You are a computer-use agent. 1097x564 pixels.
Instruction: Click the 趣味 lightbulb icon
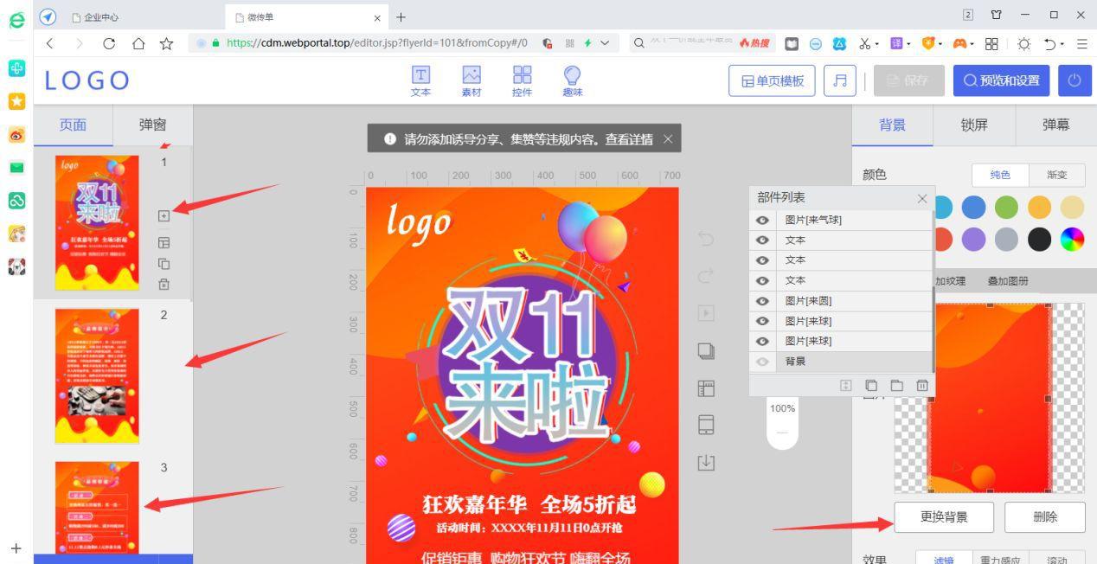click(x=572, y=81)
